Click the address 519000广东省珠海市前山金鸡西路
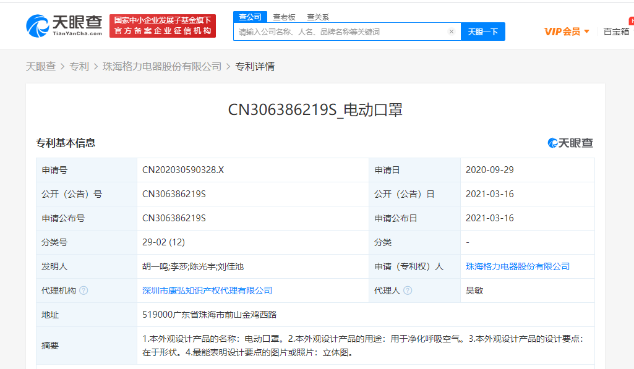The width and height of the screenshot is (634, 369). click(210, 315)
